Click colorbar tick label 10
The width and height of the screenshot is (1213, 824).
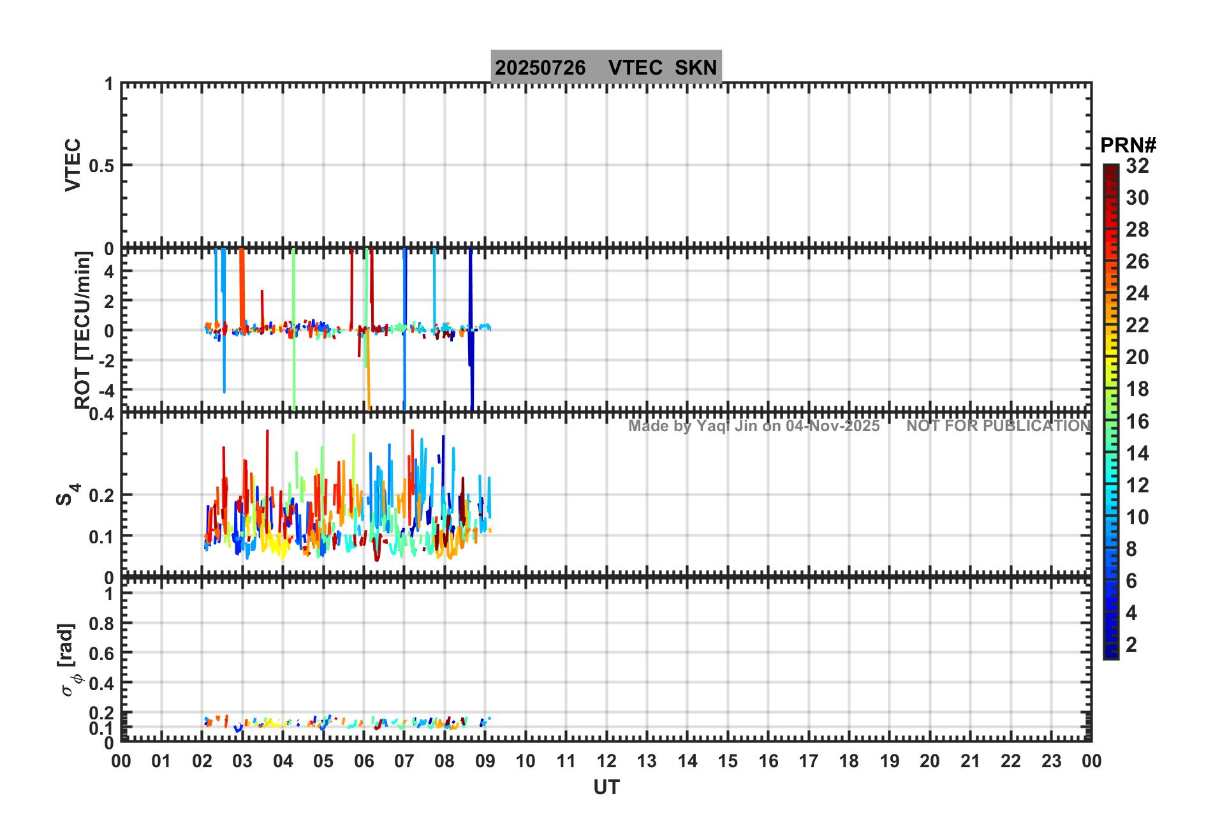(1137, 517)
